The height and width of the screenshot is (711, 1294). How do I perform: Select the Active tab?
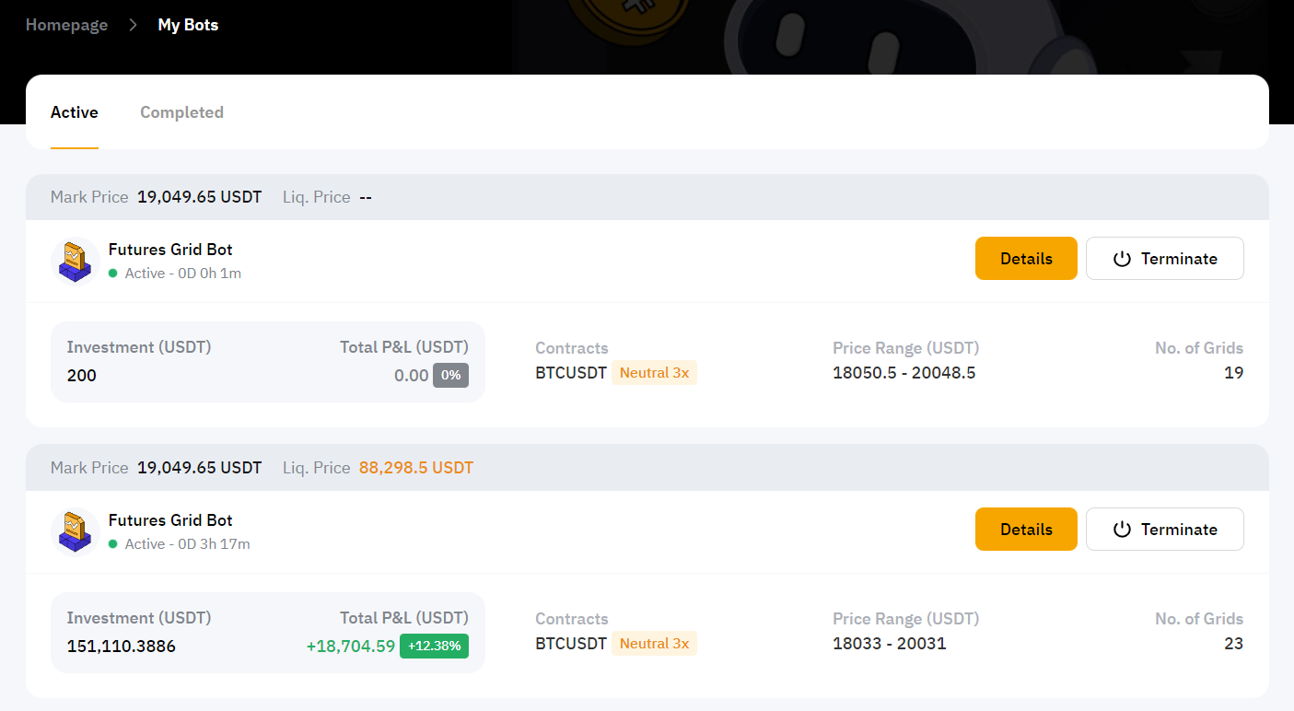(x=75, y=112)
